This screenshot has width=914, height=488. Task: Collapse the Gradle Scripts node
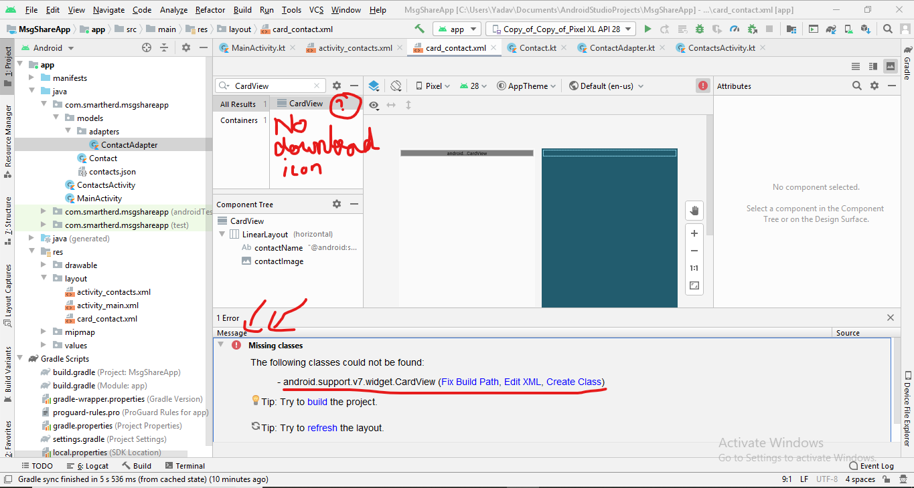coord(19,358)
